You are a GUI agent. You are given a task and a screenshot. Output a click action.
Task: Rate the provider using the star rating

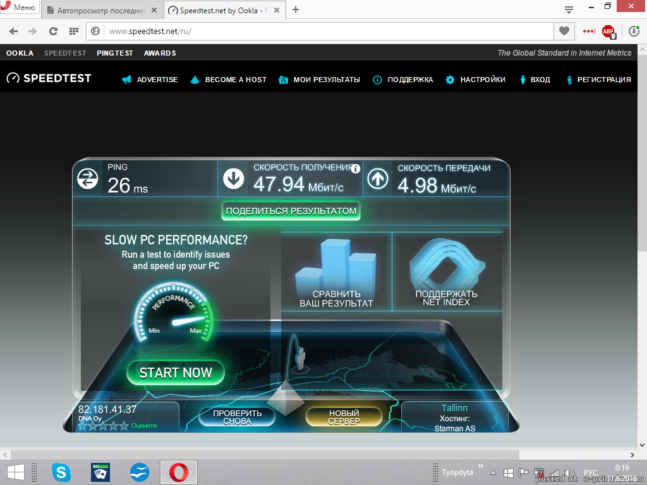point(102,426)
